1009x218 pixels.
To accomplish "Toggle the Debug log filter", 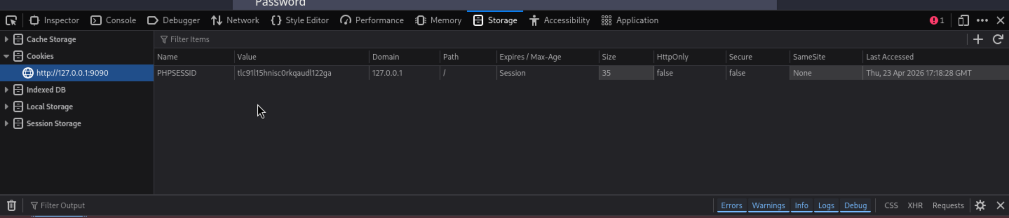I will 855,205.
